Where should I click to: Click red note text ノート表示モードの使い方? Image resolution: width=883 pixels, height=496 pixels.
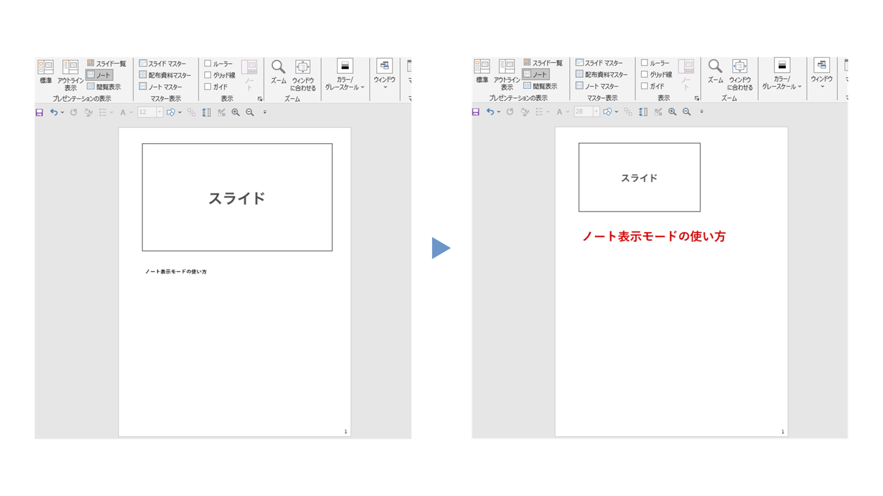pyautogui.click(x=654, y=237)
